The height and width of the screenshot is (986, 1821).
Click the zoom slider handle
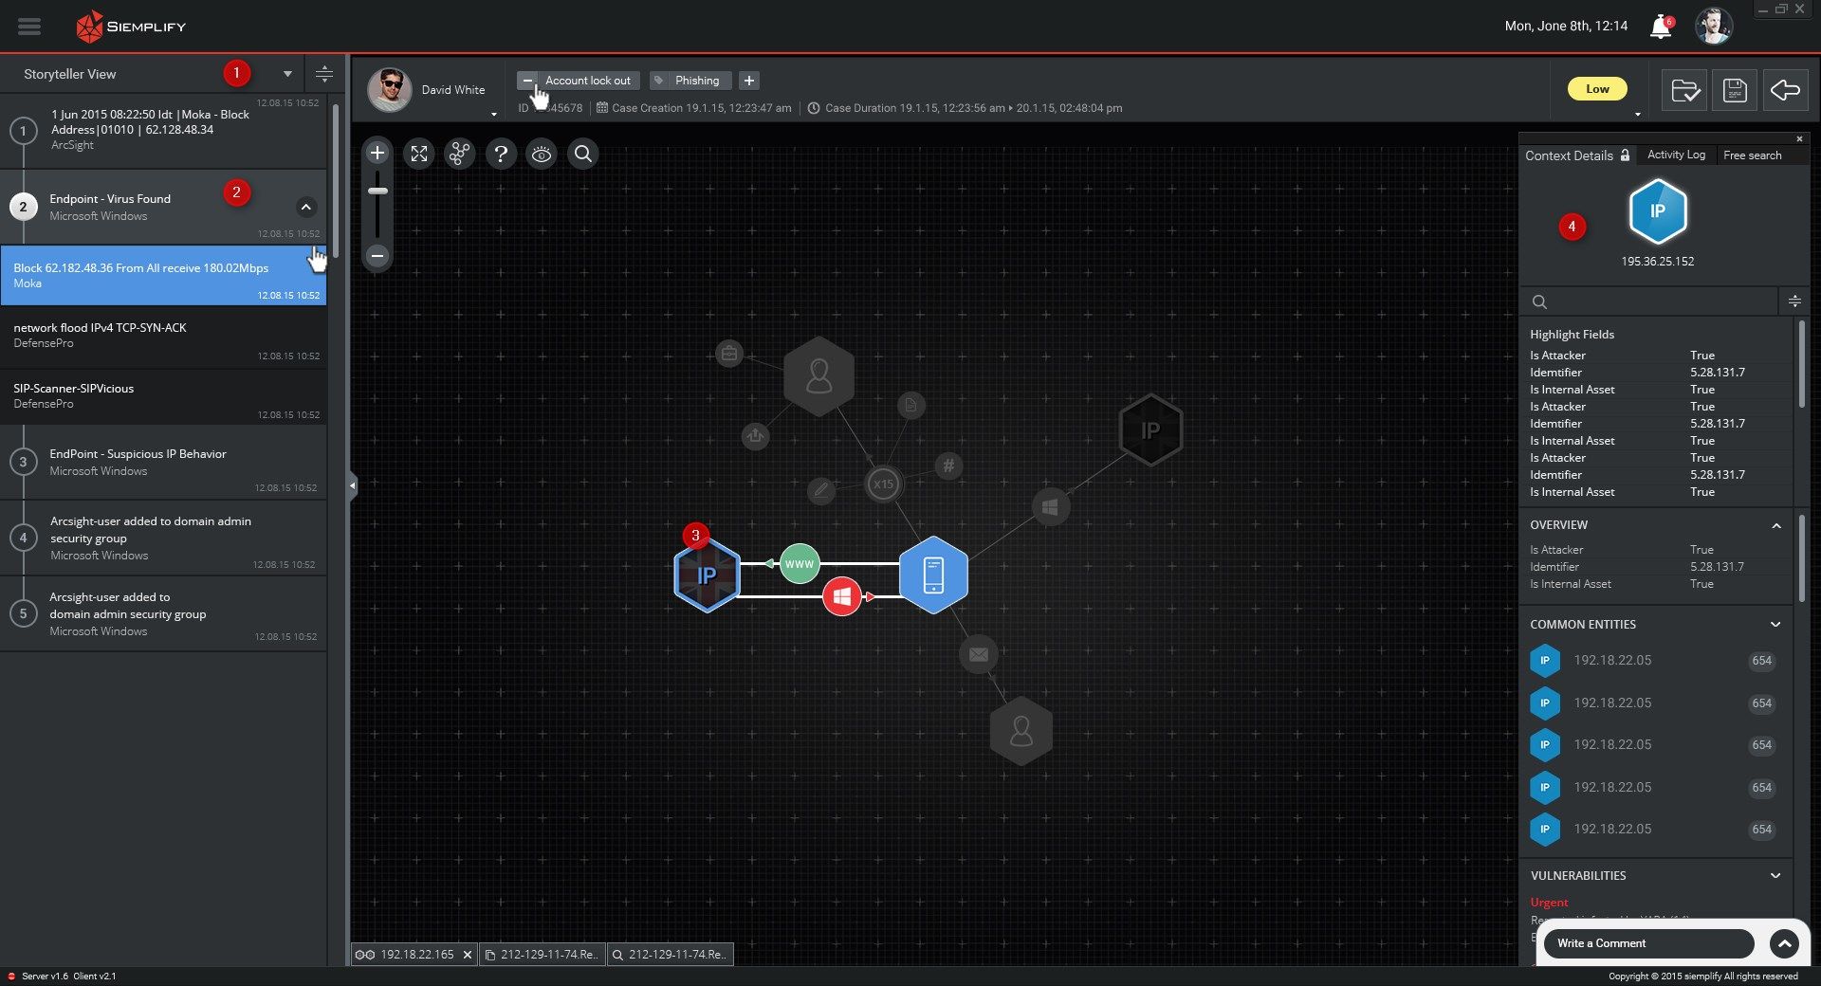(377, 191)
